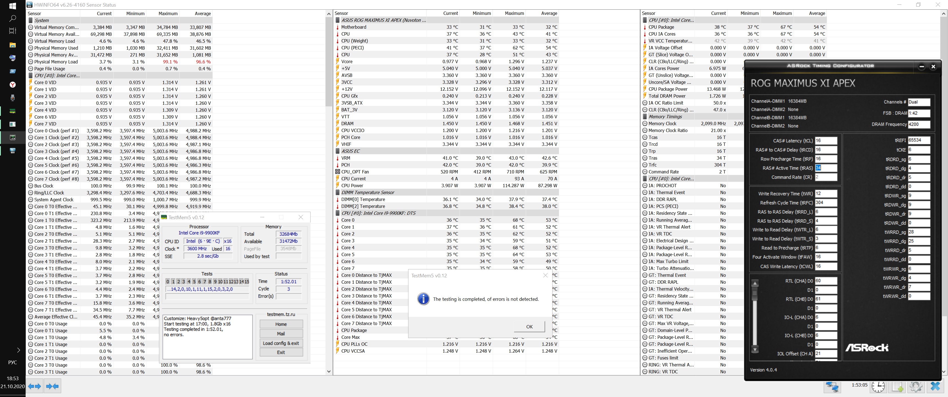Screen dimensions: 948x397
Task: Click the HWiNFO settings gear icon
Action: tap(915, 386)
